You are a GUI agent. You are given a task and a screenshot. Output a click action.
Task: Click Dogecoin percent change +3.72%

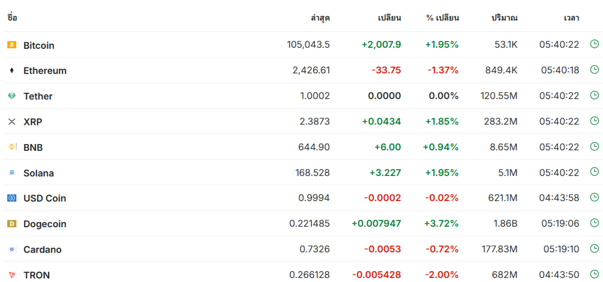tap(441, 224)
